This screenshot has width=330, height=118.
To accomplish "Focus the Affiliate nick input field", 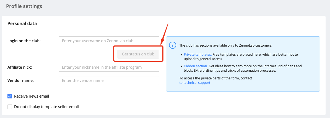I will [109, 67].
